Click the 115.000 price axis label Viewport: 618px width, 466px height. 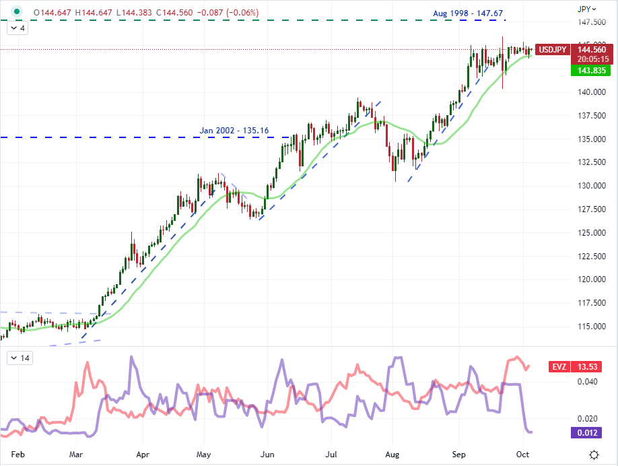(592, 326)
